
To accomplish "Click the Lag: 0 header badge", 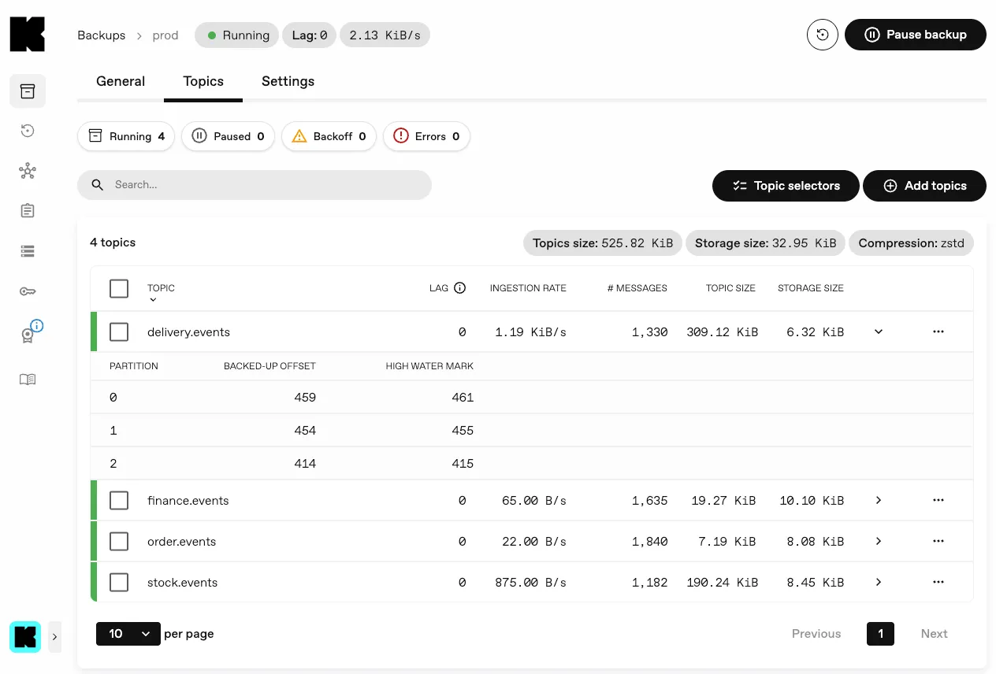I will tap(309, 35).
